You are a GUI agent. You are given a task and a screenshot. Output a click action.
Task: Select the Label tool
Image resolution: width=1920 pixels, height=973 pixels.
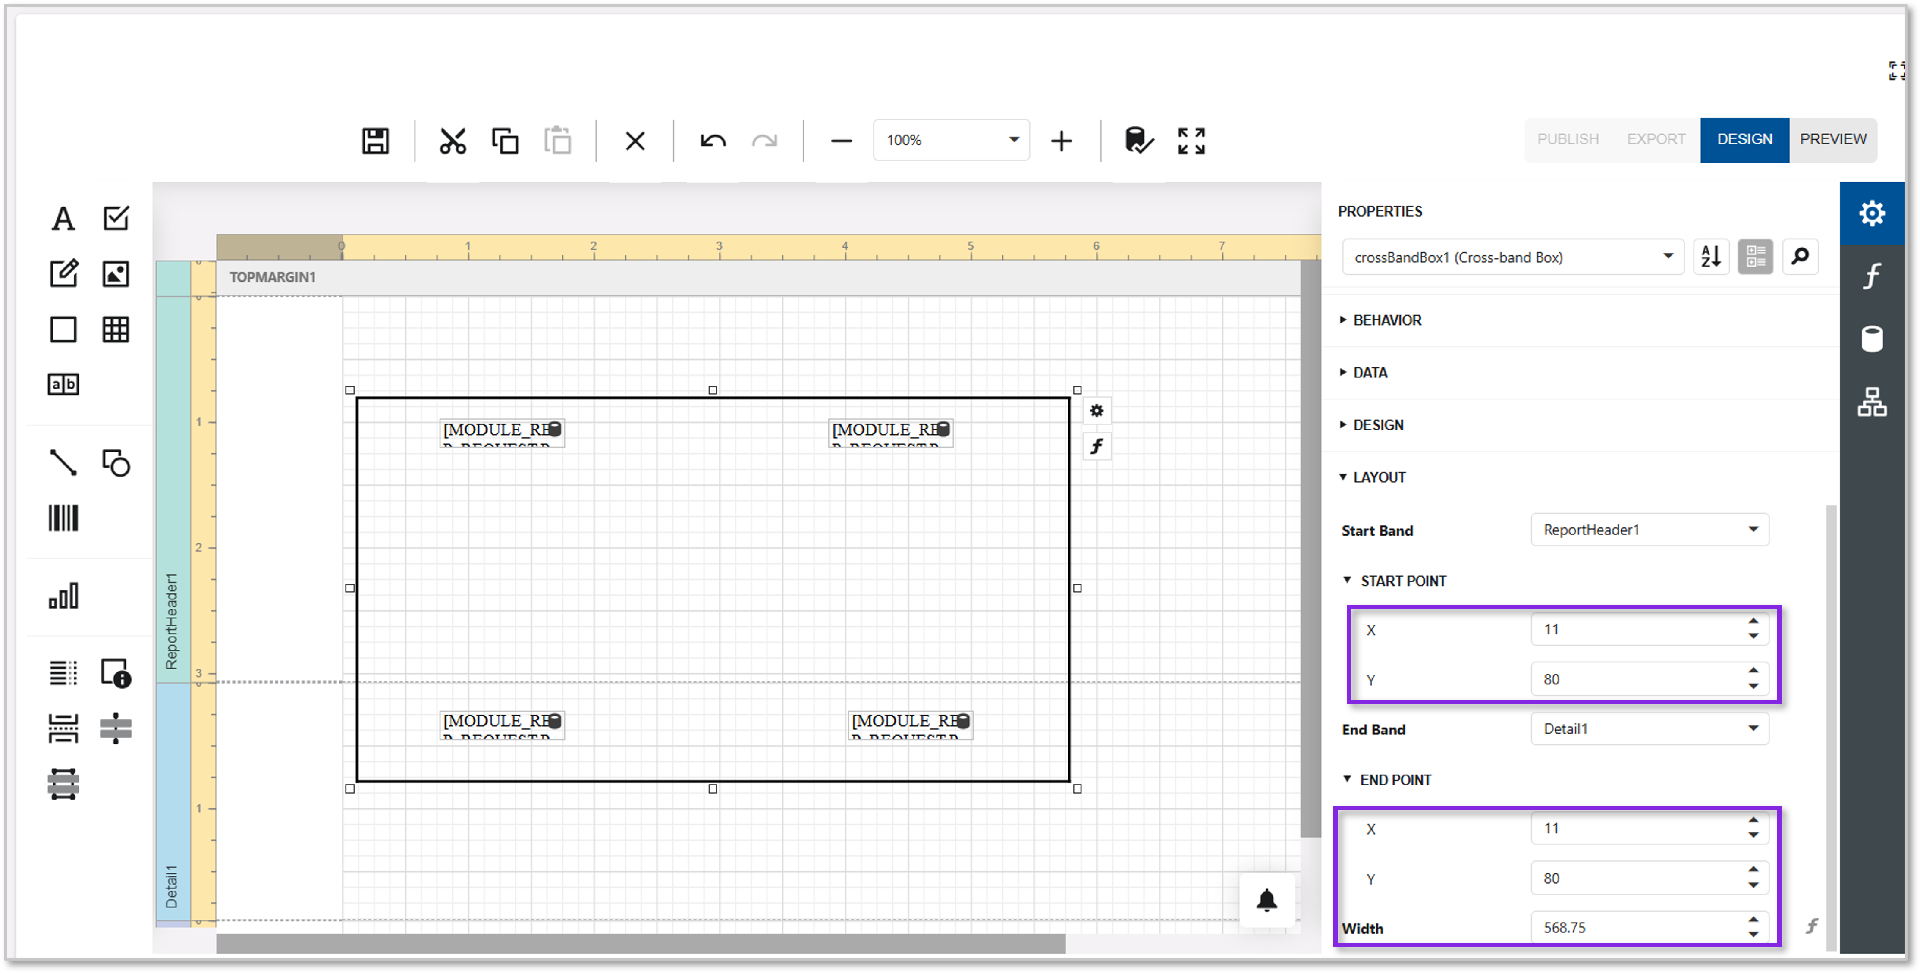coord(63,219)
